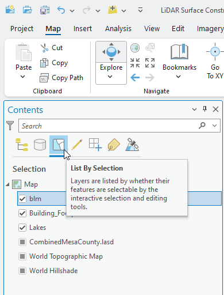Close the Contents pane
Viewport: 224px width, 295px height.
(216, 109)
